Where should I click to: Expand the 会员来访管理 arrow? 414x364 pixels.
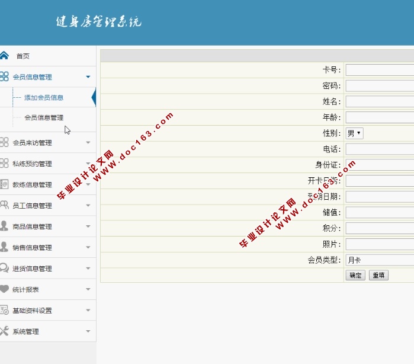point(88,142)
